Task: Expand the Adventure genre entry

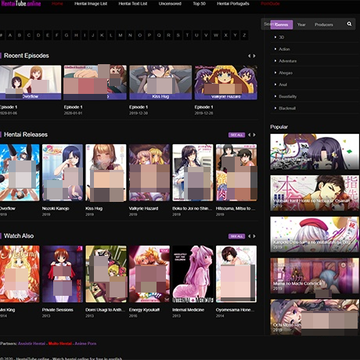Action: 287,61
